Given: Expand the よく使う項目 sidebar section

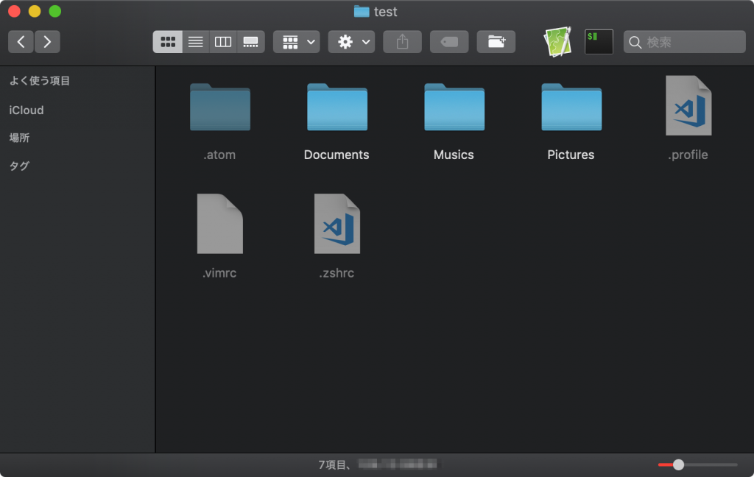Looking at the screenshot, I should 40,81.
